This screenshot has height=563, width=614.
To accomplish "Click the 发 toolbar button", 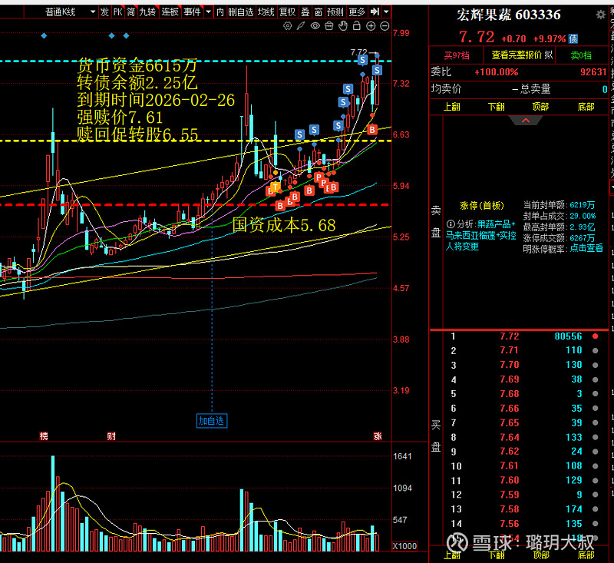I will pyautogui.click(x=104, y=12).
